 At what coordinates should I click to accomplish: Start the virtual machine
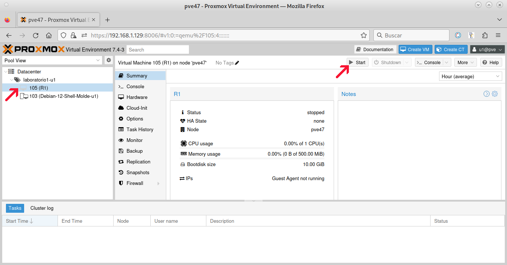click(357, 62)
